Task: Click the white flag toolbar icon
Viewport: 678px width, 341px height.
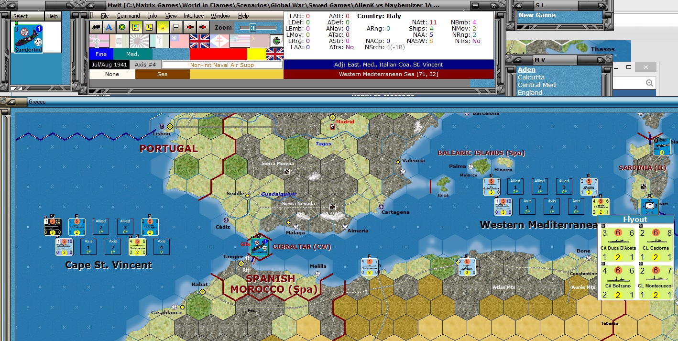Action: 176,27
